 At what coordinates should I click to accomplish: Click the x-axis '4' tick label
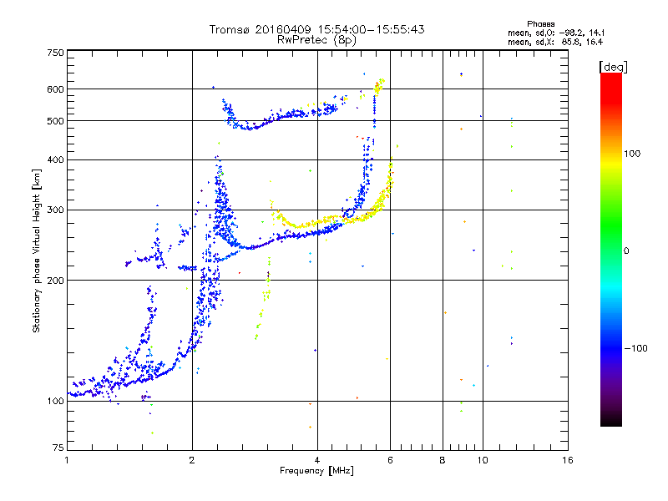[x=317, y=460]
